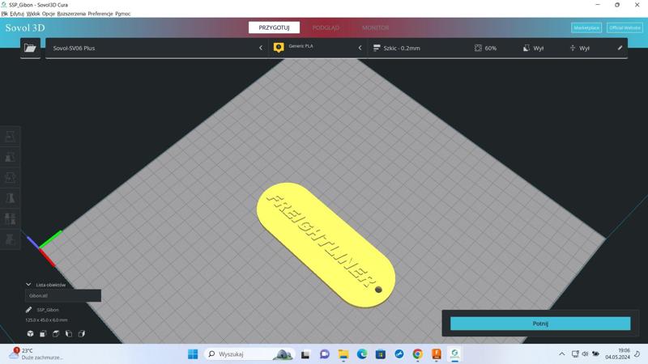The height and width of the screenshot is (364, 648).
Task: Click the 125.0 x 45.0 x 6.0 mm dimensions text
Action: pyautogui.click(x=46, y=320)
